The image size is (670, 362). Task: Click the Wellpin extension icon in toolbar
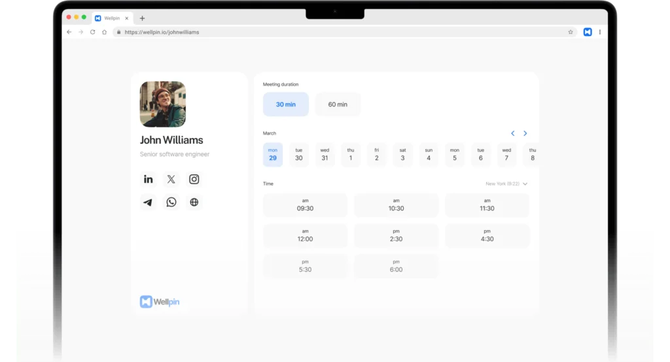[587, 32]
